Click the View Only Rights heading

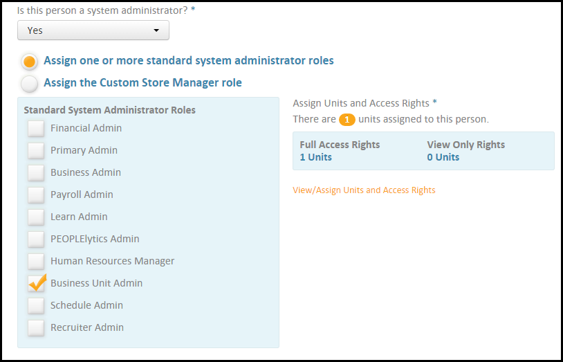[x=466, y=145]
